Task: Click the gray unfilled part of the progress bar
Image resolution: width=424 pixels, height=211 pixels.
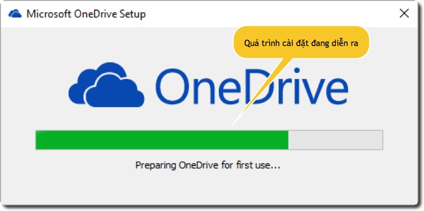Action: point(335,140)
